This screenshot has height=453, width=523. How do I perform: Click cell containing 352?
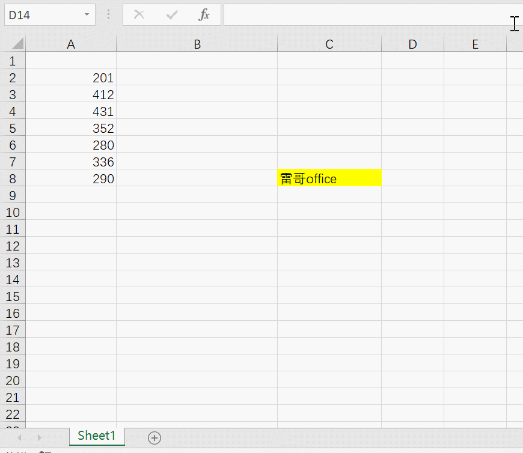pos(71,127)
